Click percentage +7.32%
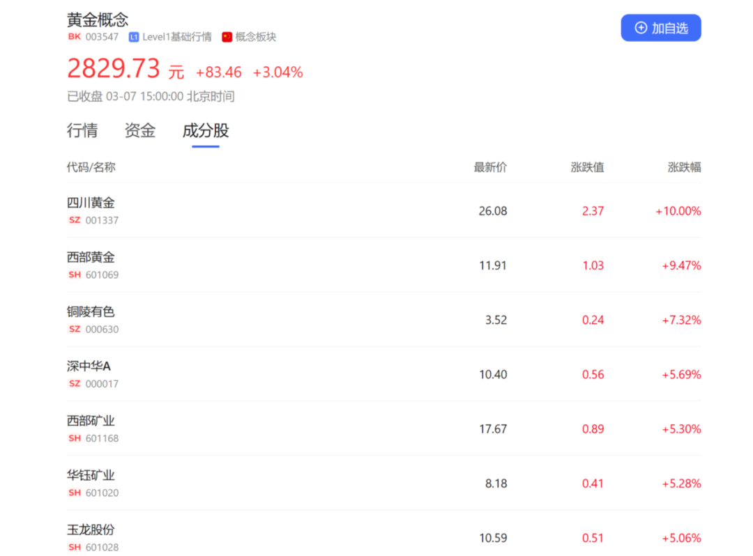 681,320
